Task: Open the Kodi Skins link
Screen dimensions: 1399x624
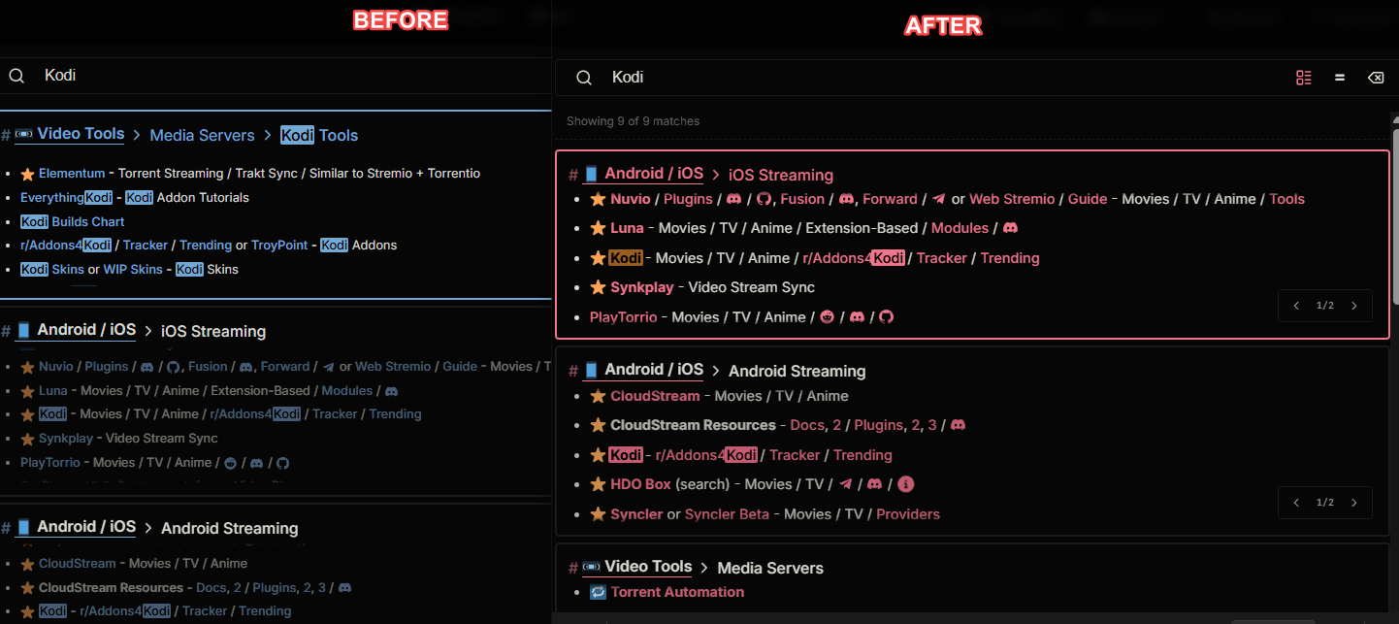Action: [52, 269]
